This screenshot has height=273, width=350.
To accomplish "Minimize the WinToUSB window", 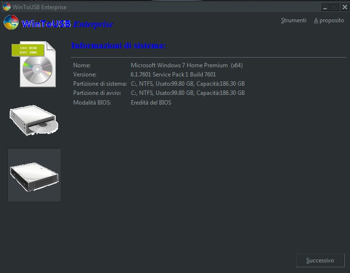I will click(325, 7).
